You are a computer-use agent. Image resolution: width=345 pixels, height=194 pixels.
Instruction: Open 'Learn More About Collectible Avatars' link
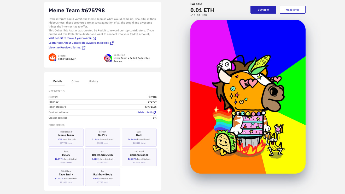79,43
